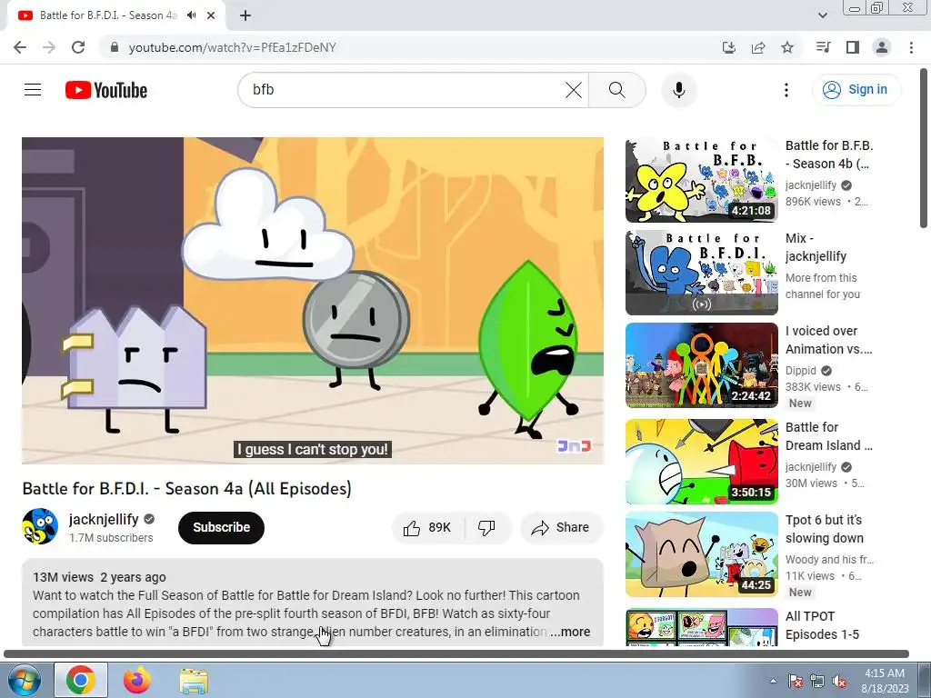Open jacknjellify channel name link

pos(104,519)
